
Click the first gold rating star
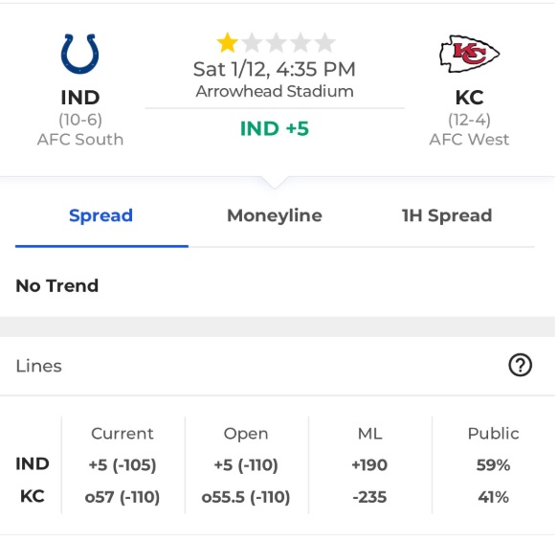[x=228, y=42]
